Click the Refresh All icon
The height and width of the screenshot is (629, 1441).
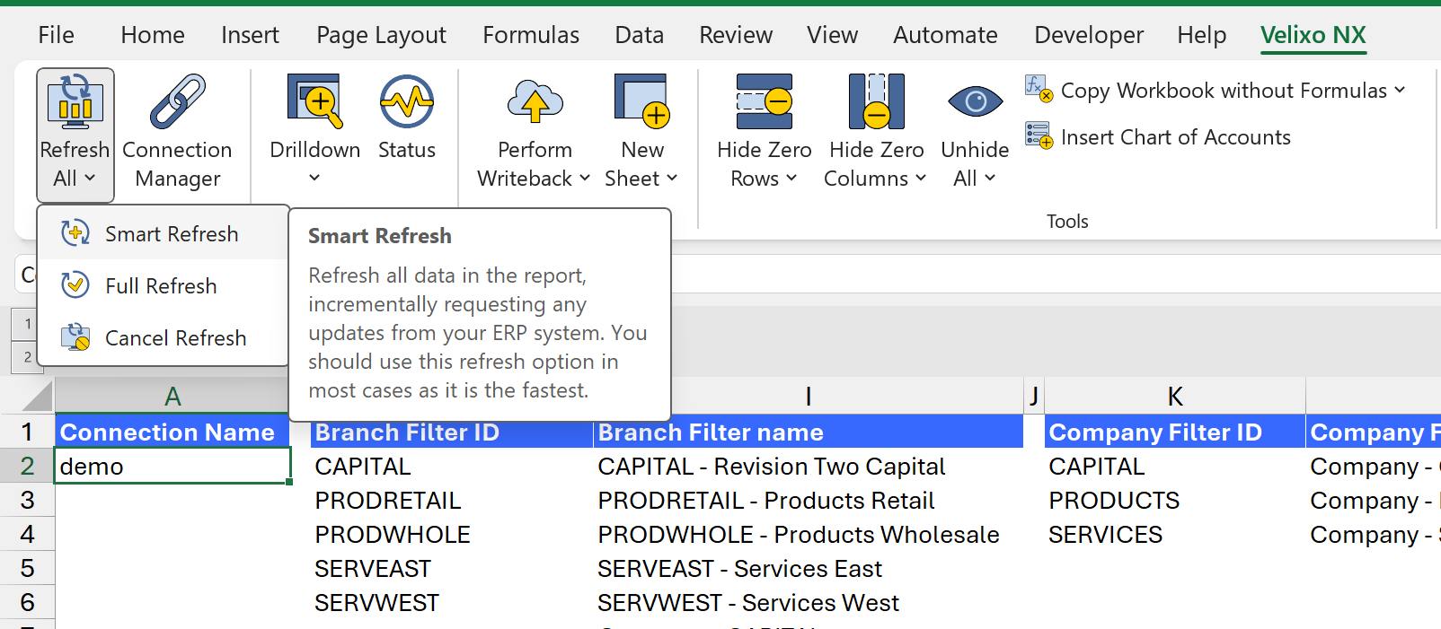click(x=75, y=101)
